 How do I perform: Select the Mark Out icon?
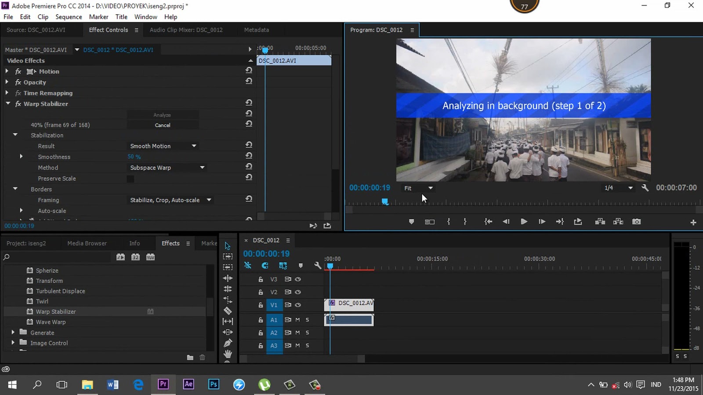coord(465,222)
